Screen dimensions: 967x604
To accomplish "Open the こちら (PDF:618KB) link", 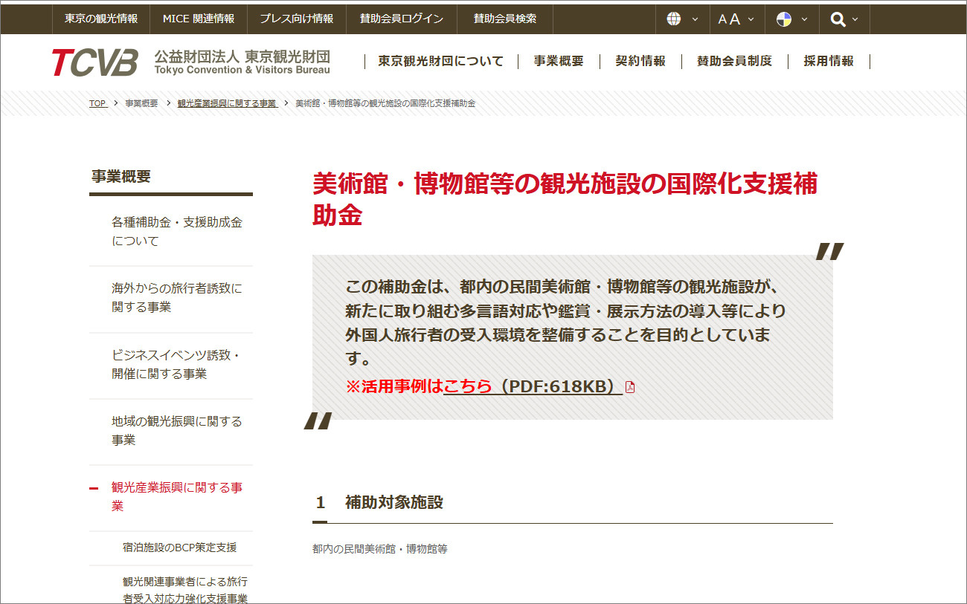I will coord(533,386).
